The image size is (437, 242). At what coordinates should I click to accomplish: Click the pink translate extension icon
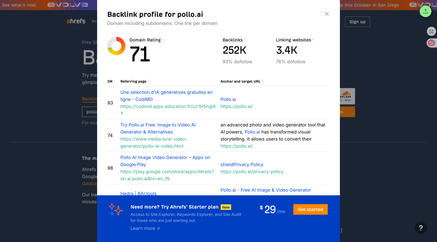pyautogui.click(x=431, y=43)
